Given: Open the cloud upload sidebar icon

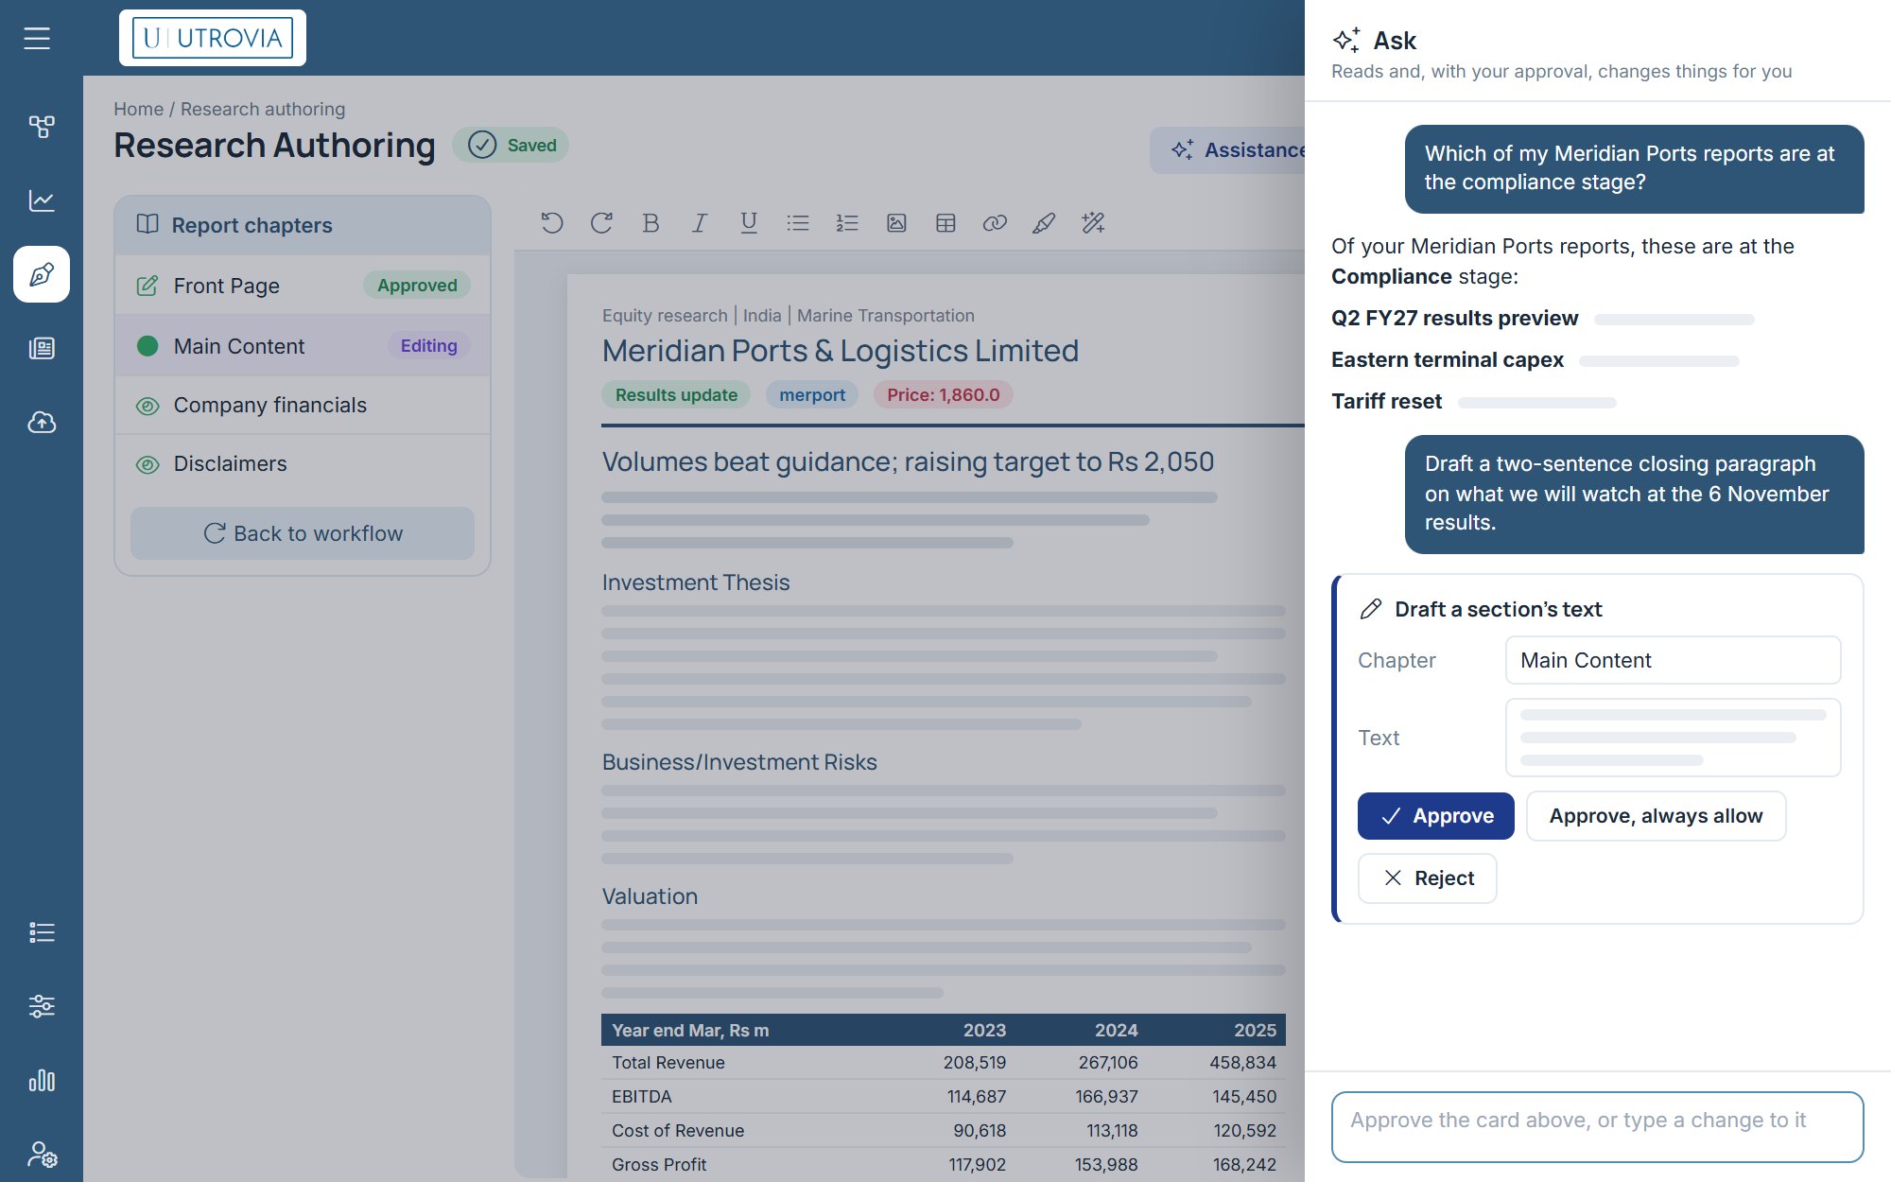Looking at the screenshot, I should (42, 422).
